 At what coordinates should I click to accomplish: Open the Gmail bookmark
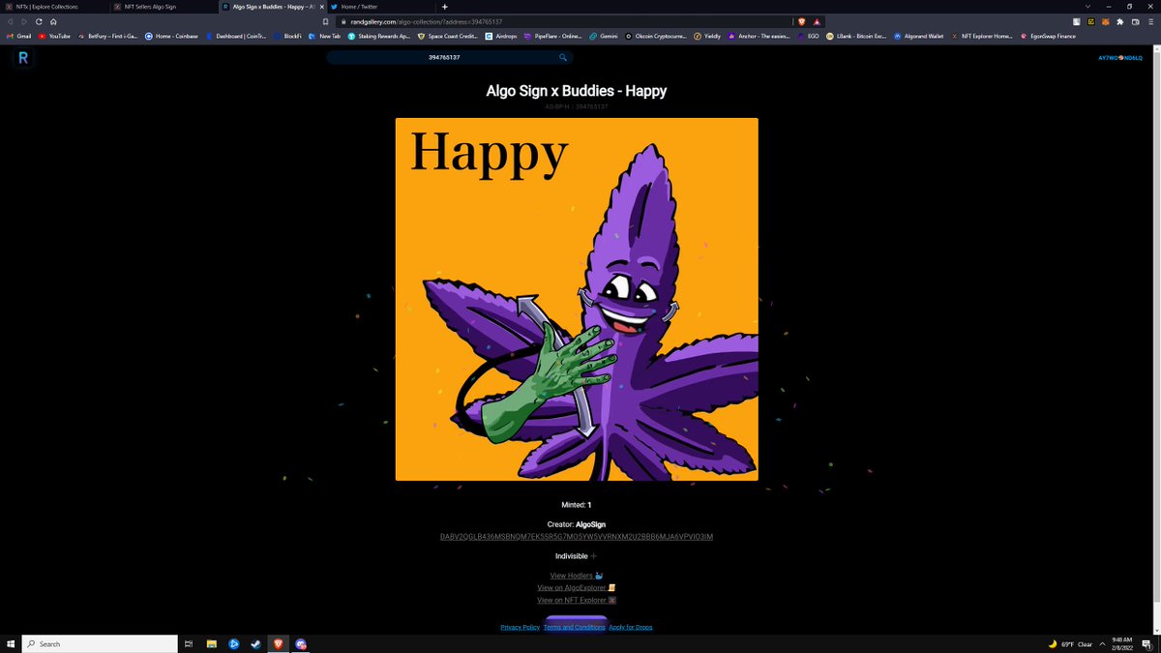[19, 36]
